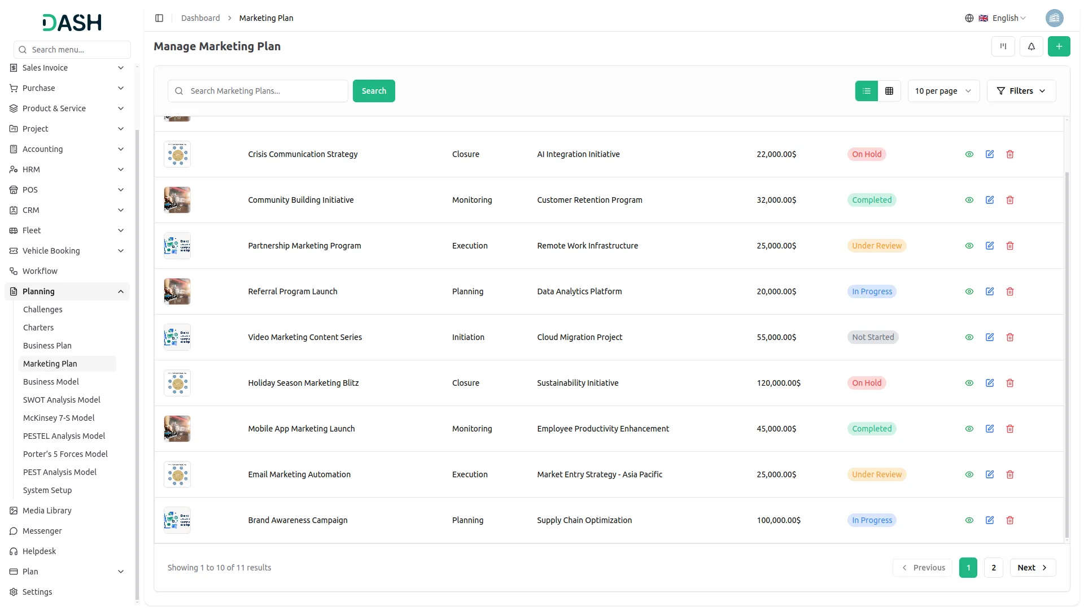Switch to grid view layout

889,91
